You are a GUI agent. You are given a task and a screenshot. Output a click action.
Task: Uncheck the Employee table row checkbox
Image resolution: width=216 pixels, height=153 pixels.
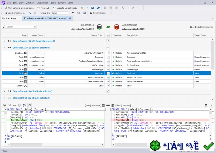tap(108, 57)
